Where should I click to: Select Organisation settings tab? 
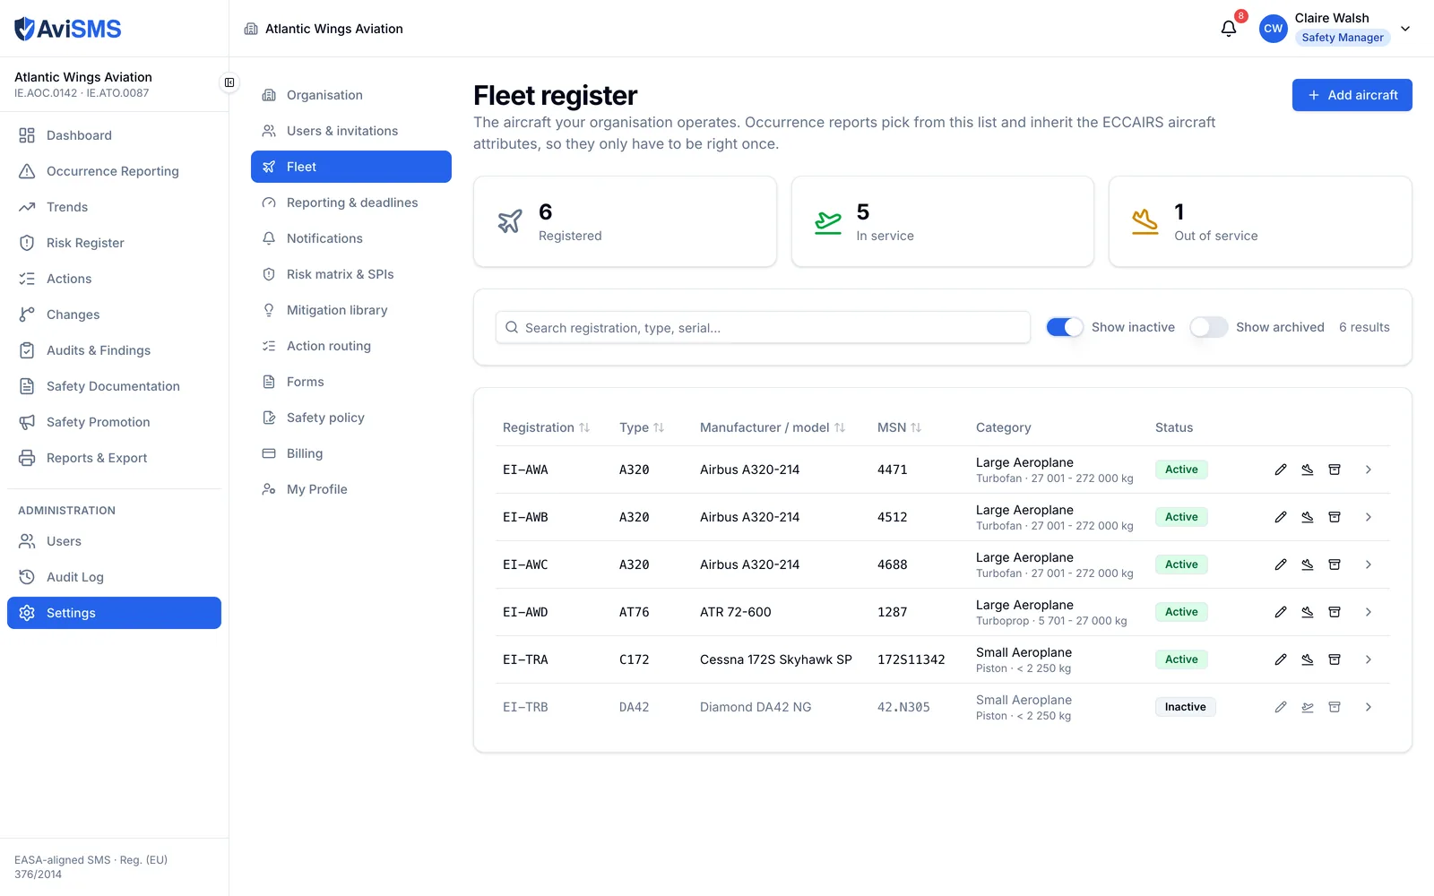click(x=351, y=95)
